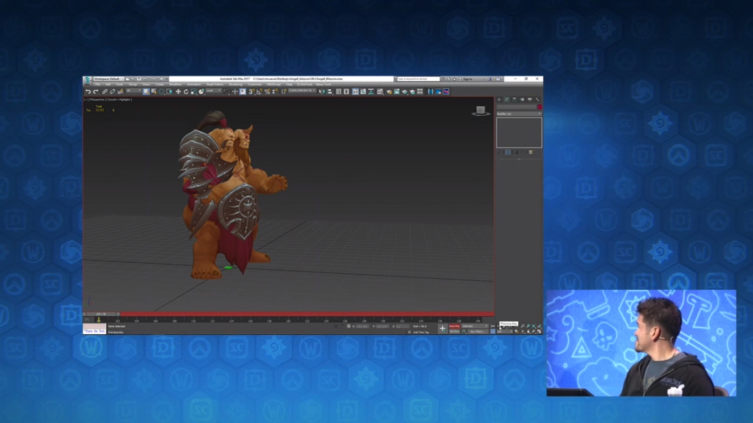Activate the Select and Scale tool
The image size is (753, 423).
(x=193, y=91)
